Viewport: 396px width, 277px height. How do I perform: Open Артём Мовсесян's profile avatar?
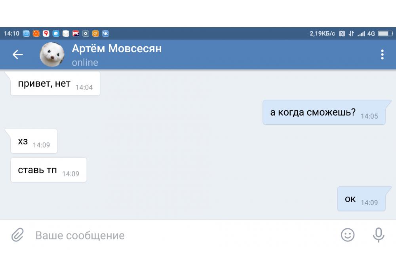point(52,55)
